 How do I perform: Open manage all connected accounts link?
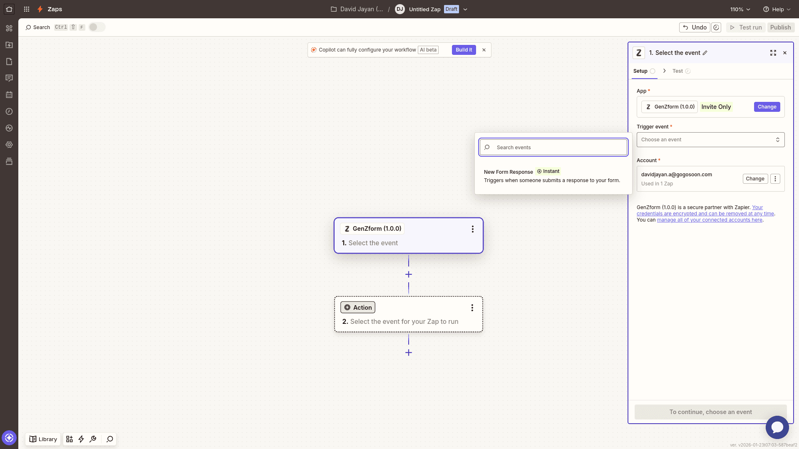point(710,220)
